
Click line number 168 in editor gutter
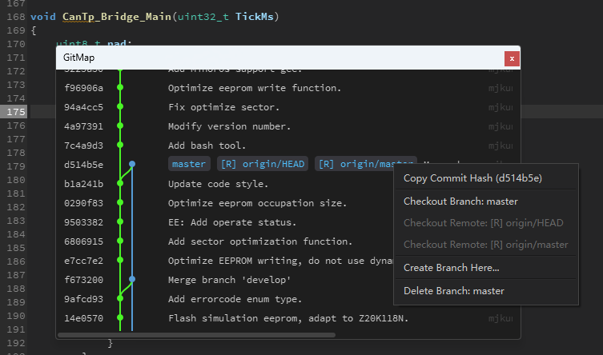click(x=16, y=17)
